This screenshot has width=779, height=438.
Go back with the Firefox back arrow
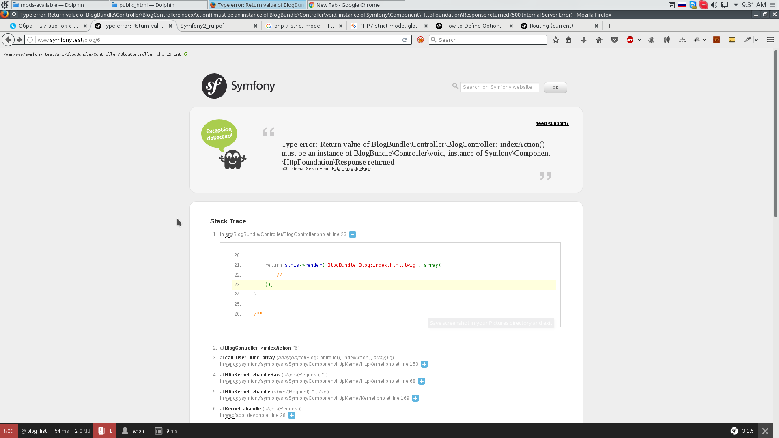[x=8, y=40]
